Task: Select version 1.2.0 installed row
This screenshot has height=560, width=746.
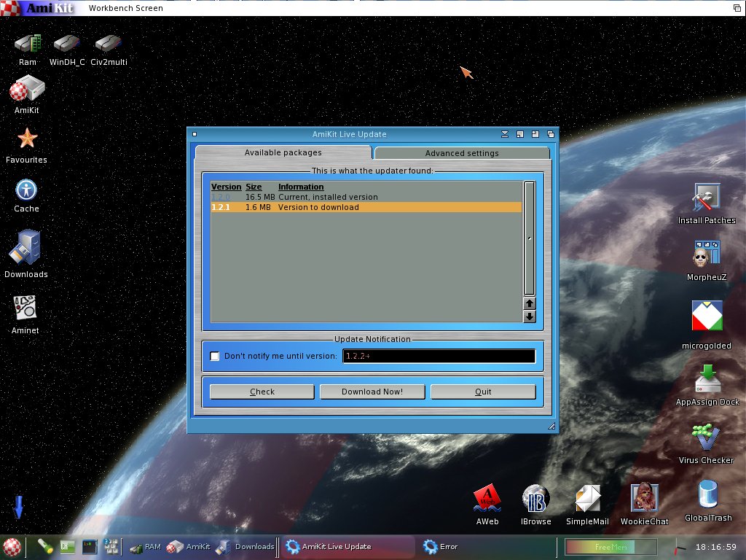Action: point(366,197)
